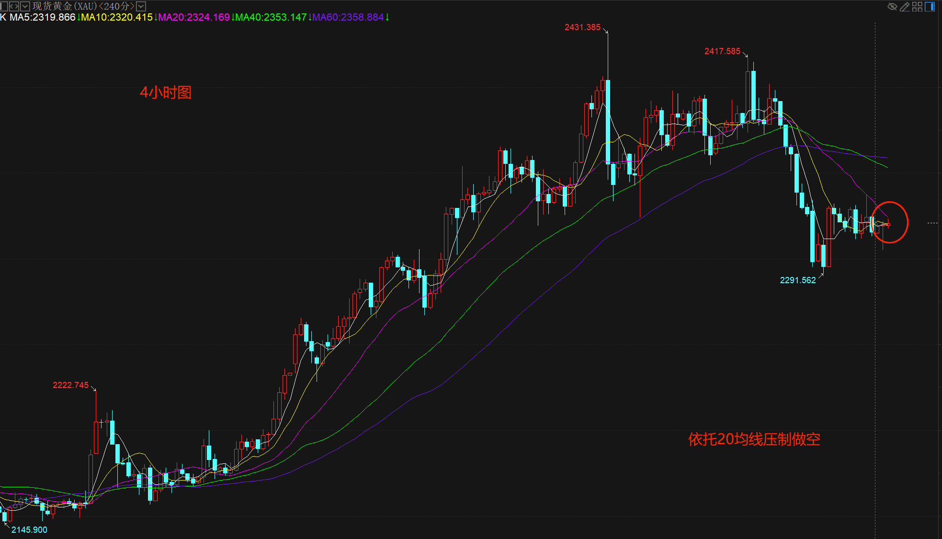
Task: Select the 依托20均线压制做空 text annotation
Action: (x=754, y=439)
